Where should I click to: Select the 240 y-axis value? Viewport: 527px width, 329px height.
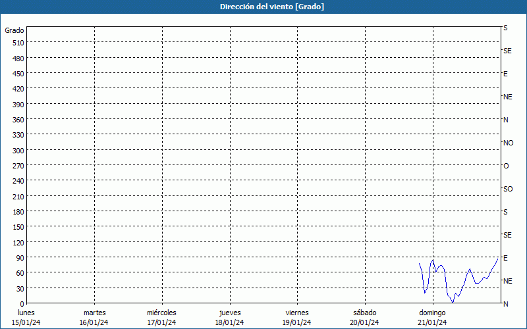18,182
